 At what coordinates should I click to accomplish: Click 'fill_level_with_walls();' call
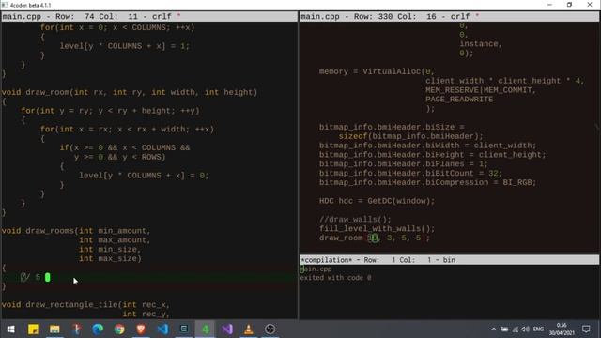point(378,228)
